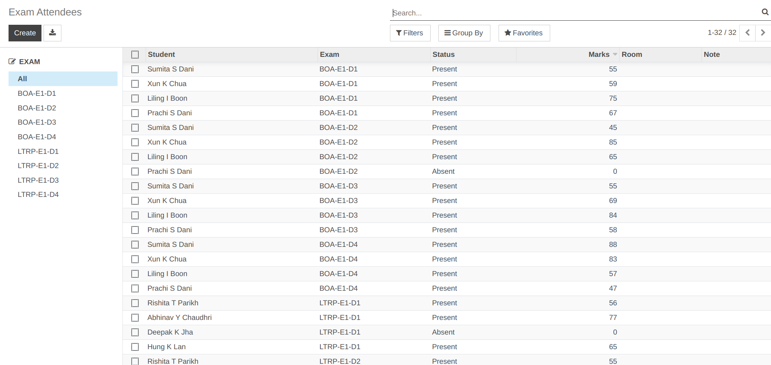Check Prachi S Dani BOA-E1-D1 row
The image size is (771, 365).
point(135,113)
